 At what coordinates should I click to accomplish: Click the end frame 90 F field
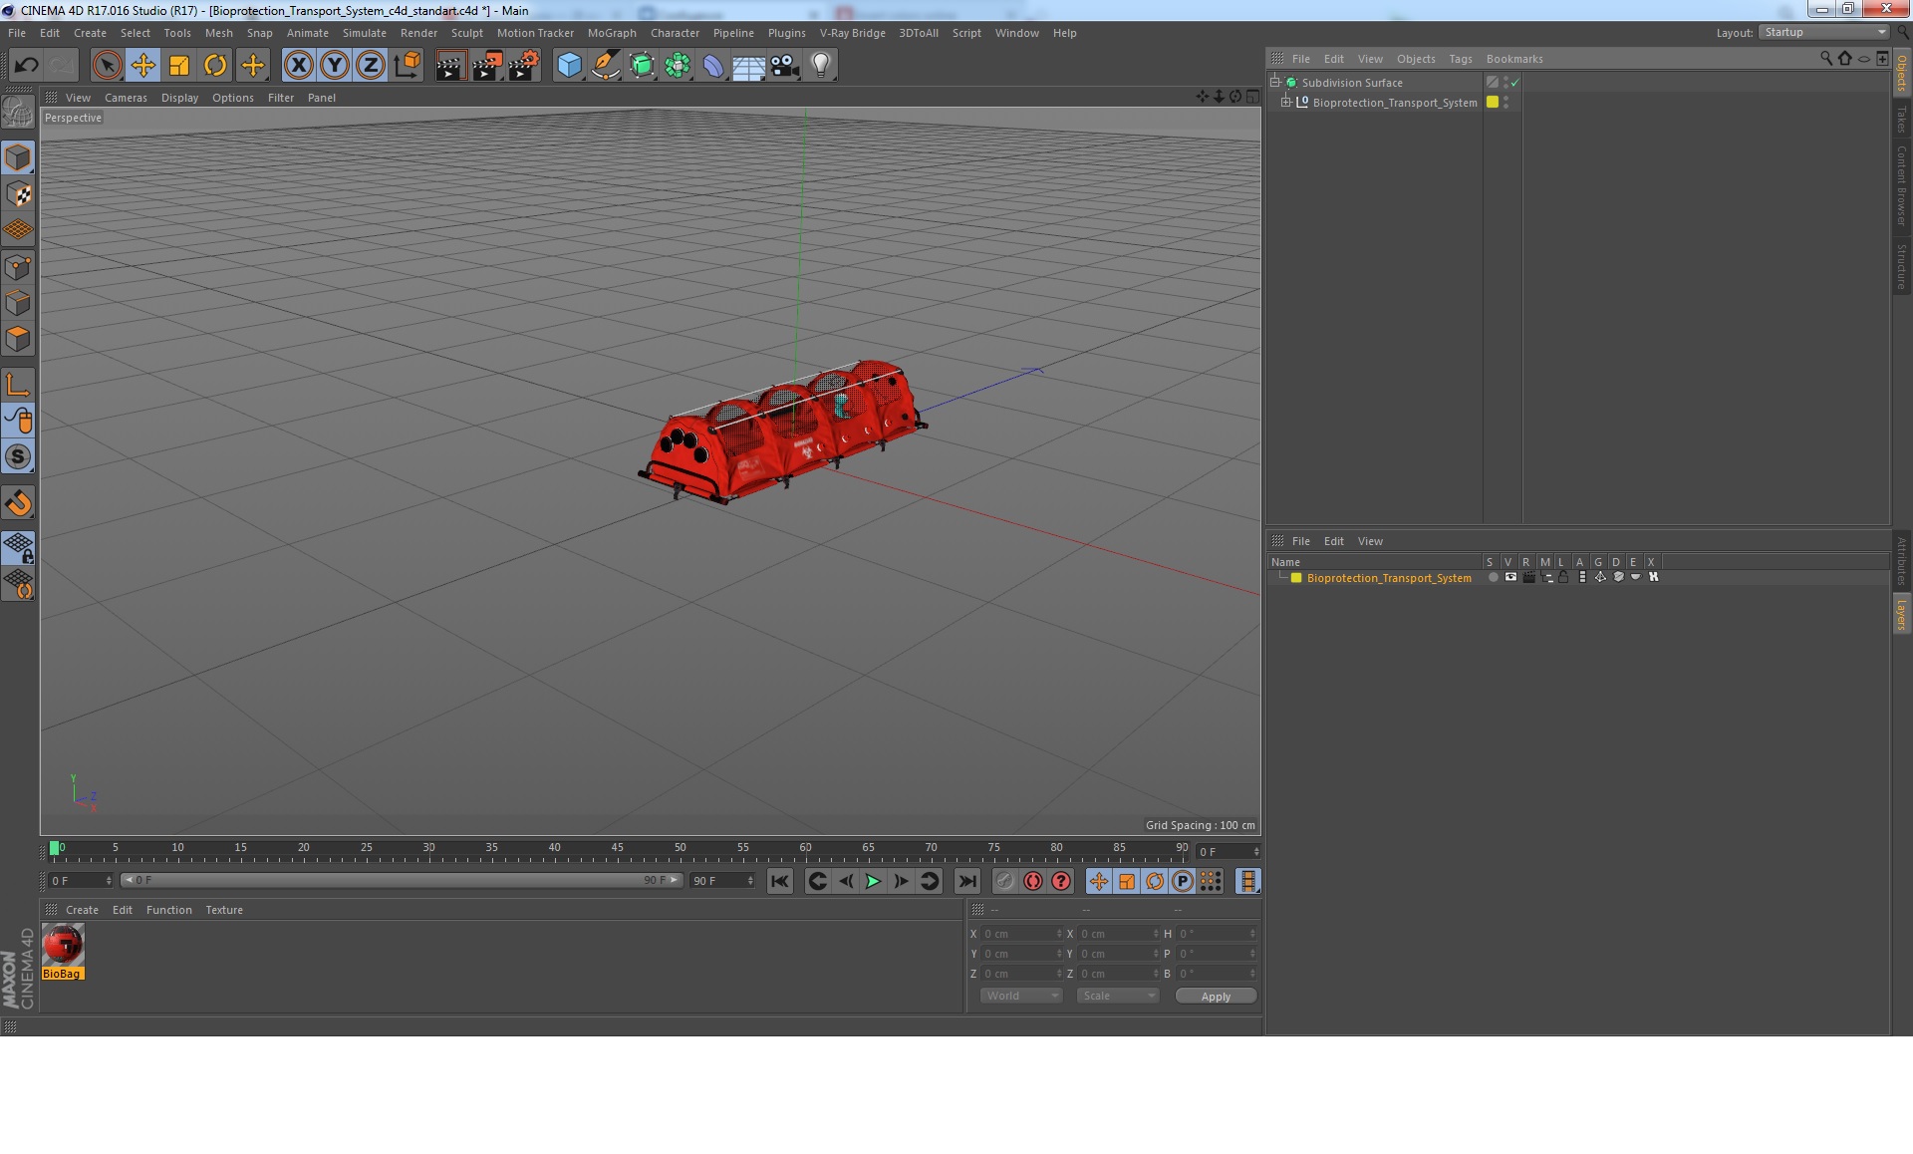(x=723, y=881)
